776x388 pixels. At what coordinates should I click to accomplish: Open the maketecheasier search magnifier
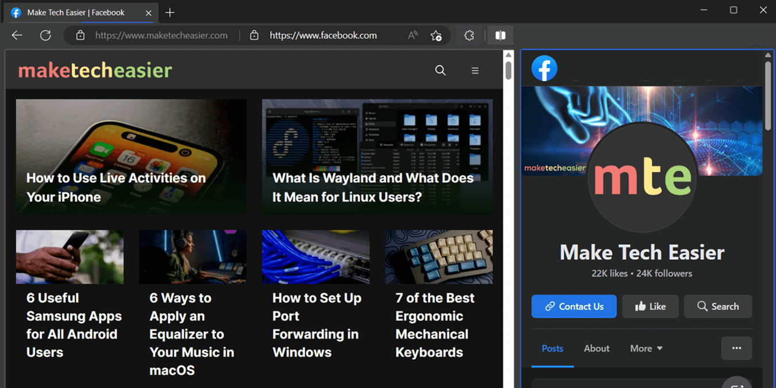tap(440, 70)
